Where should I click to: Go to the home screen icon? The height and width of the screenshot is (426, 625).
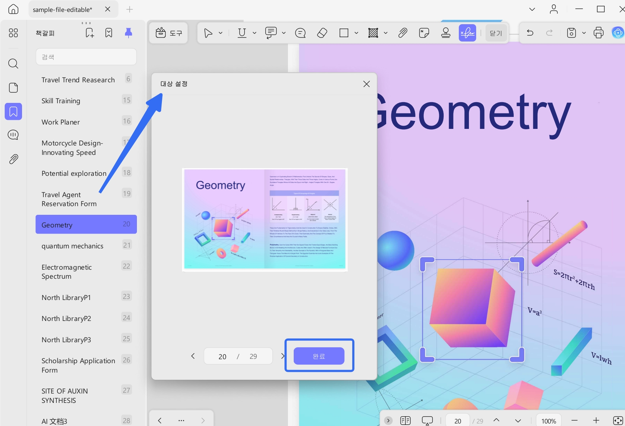coord(13,9)
